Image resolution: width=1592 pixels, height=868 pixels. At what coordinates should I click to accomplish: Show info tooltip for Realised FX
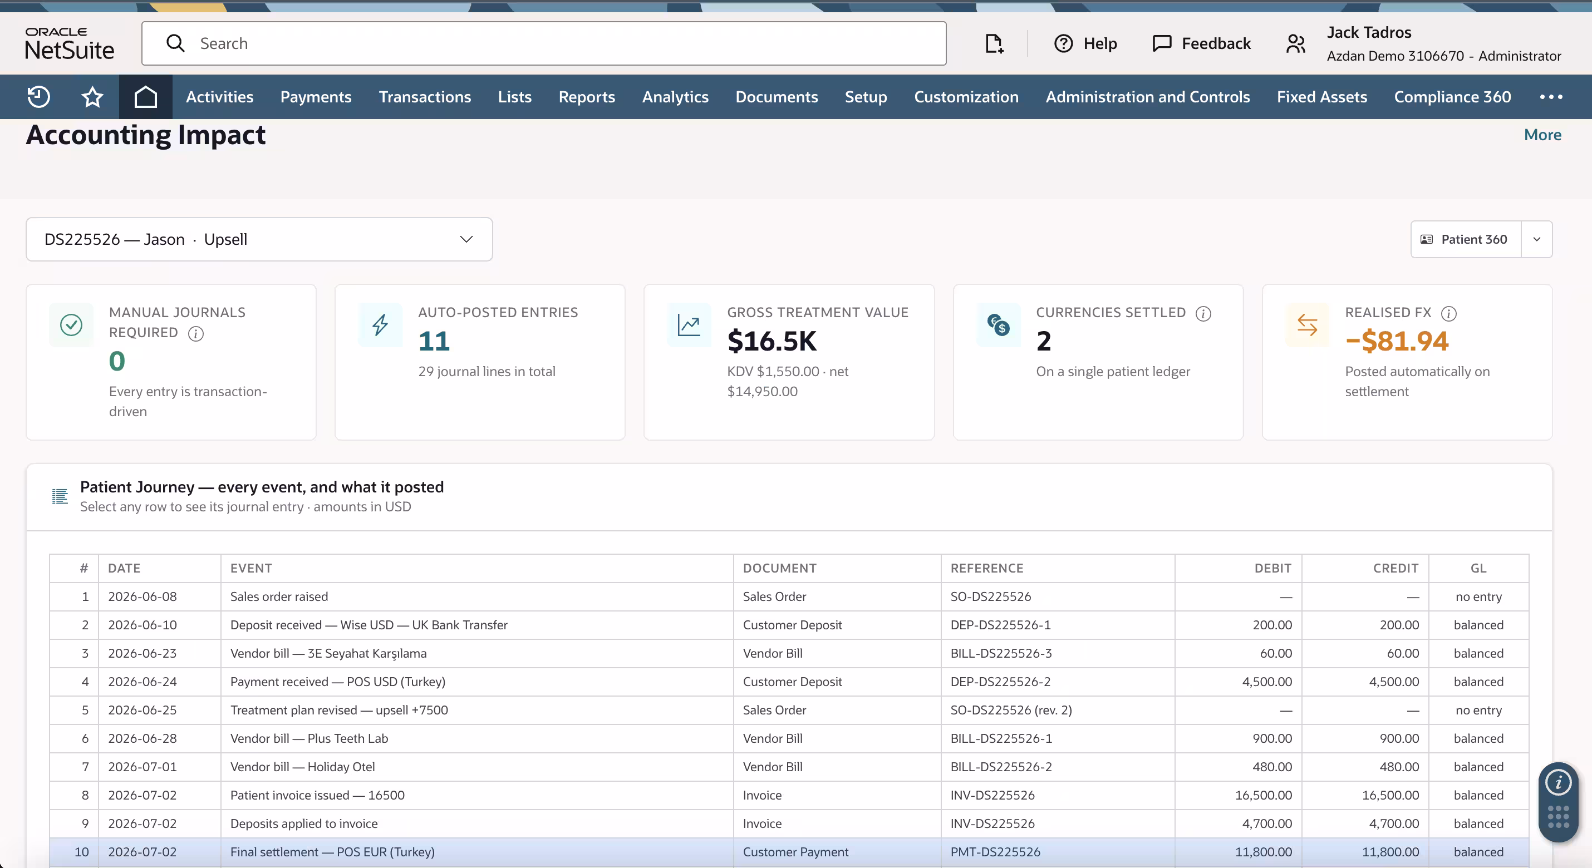click(x=1448, y=314)
